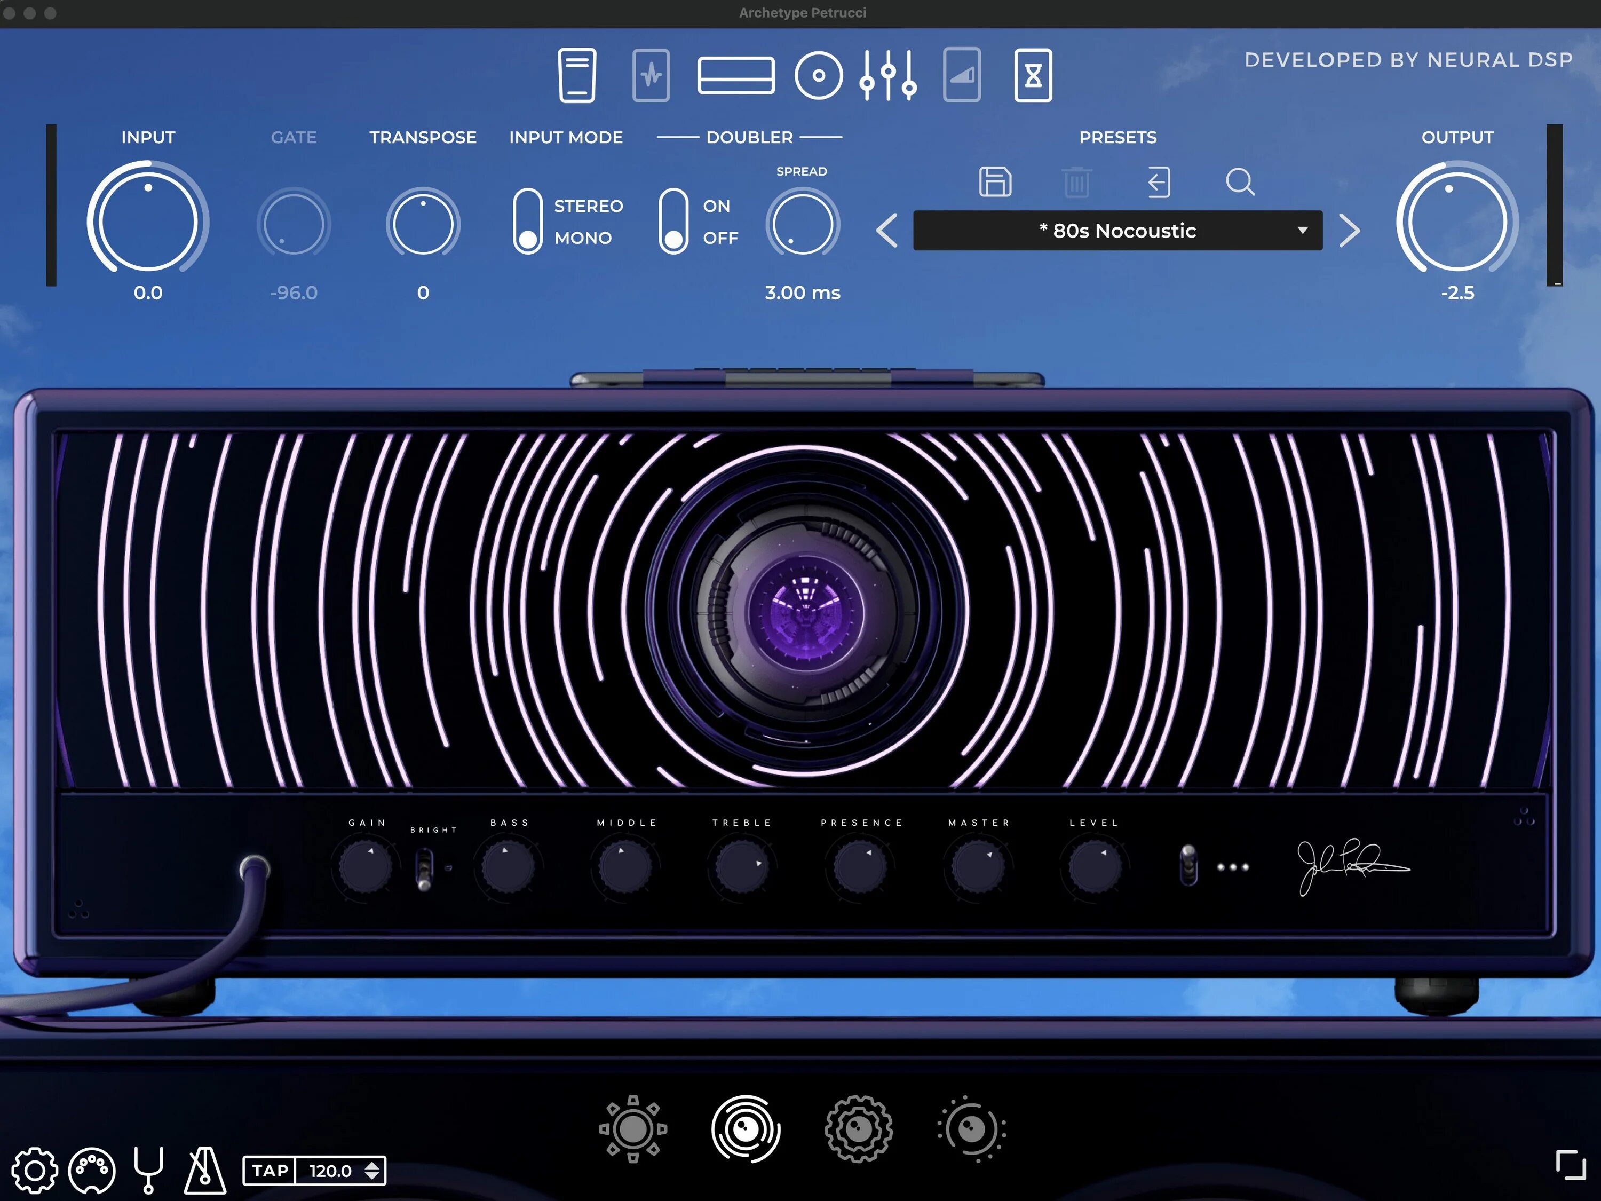This screenshot has width=1601, height=1201.
Task: Open the graphic EQ sliders section icon
Action: [888, 75]
